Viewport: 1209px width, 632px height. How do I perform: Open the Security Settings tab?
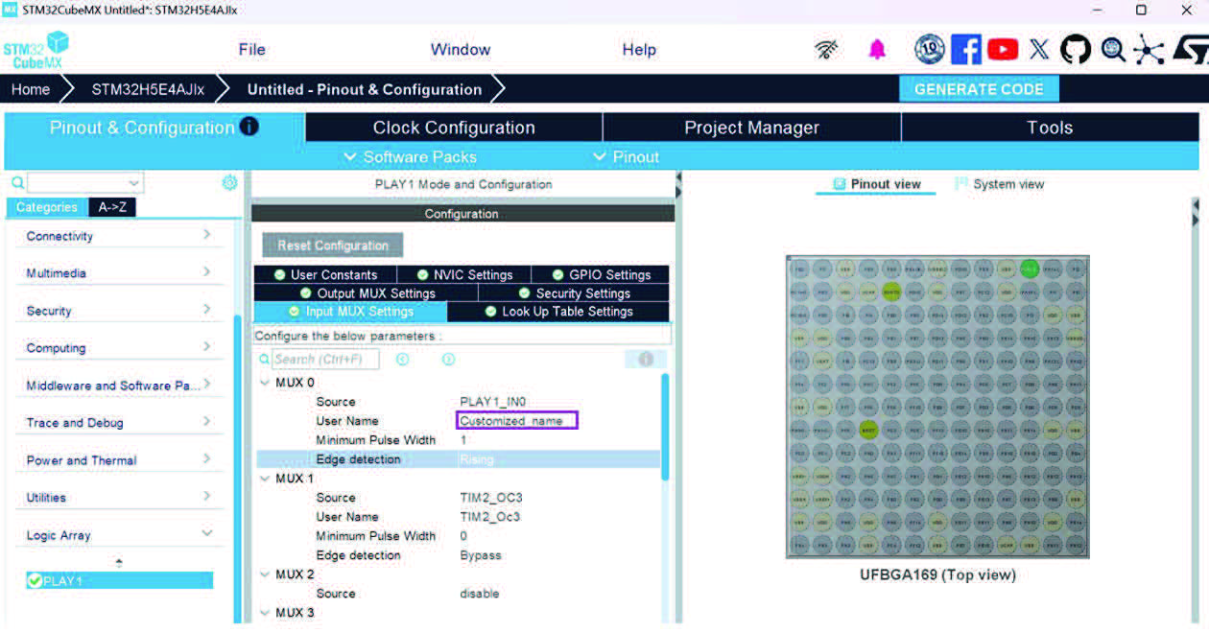coord(574,293)
